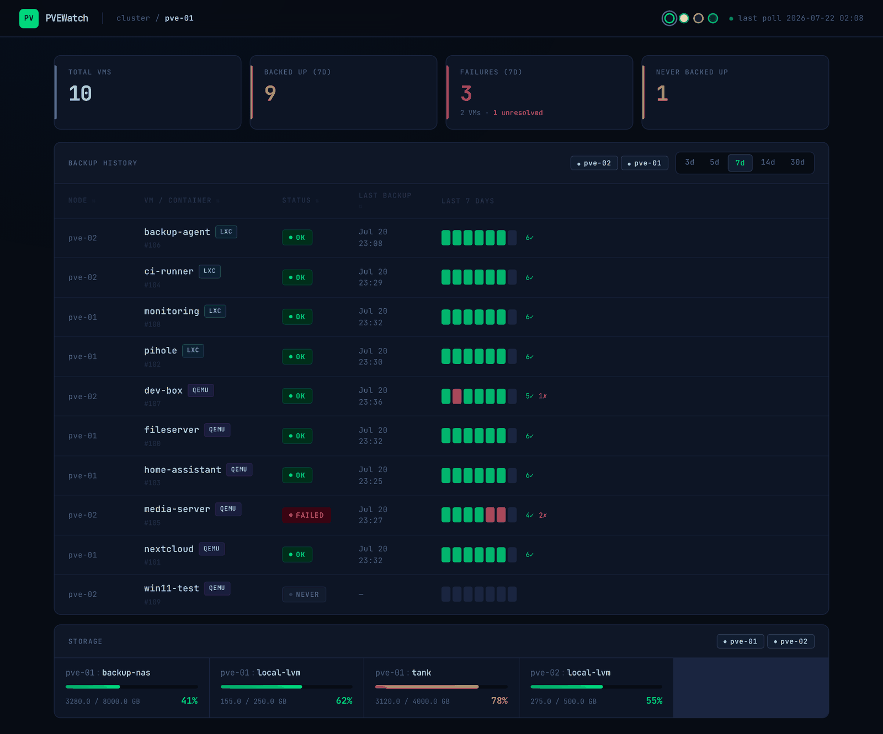Open the win11-test VM name
Viewport: 883px width, 734px height.
click(x=172, y=588)
